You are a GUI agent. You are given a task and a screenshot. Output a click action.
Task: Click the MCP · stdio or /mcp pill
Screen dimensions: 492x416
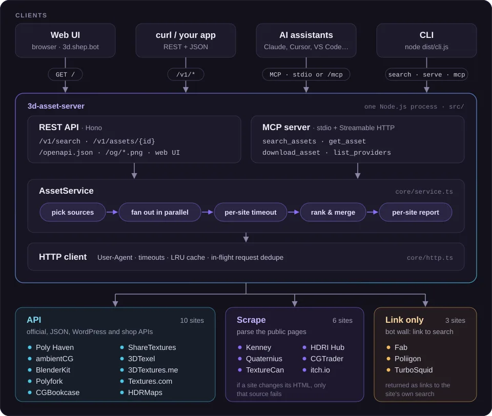pyautogui.click(x=306, y=74)
